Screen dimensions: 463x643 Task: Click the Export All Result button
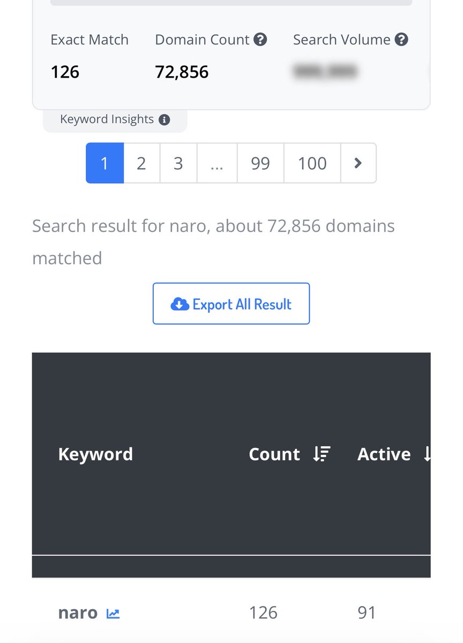click(231, 304)
